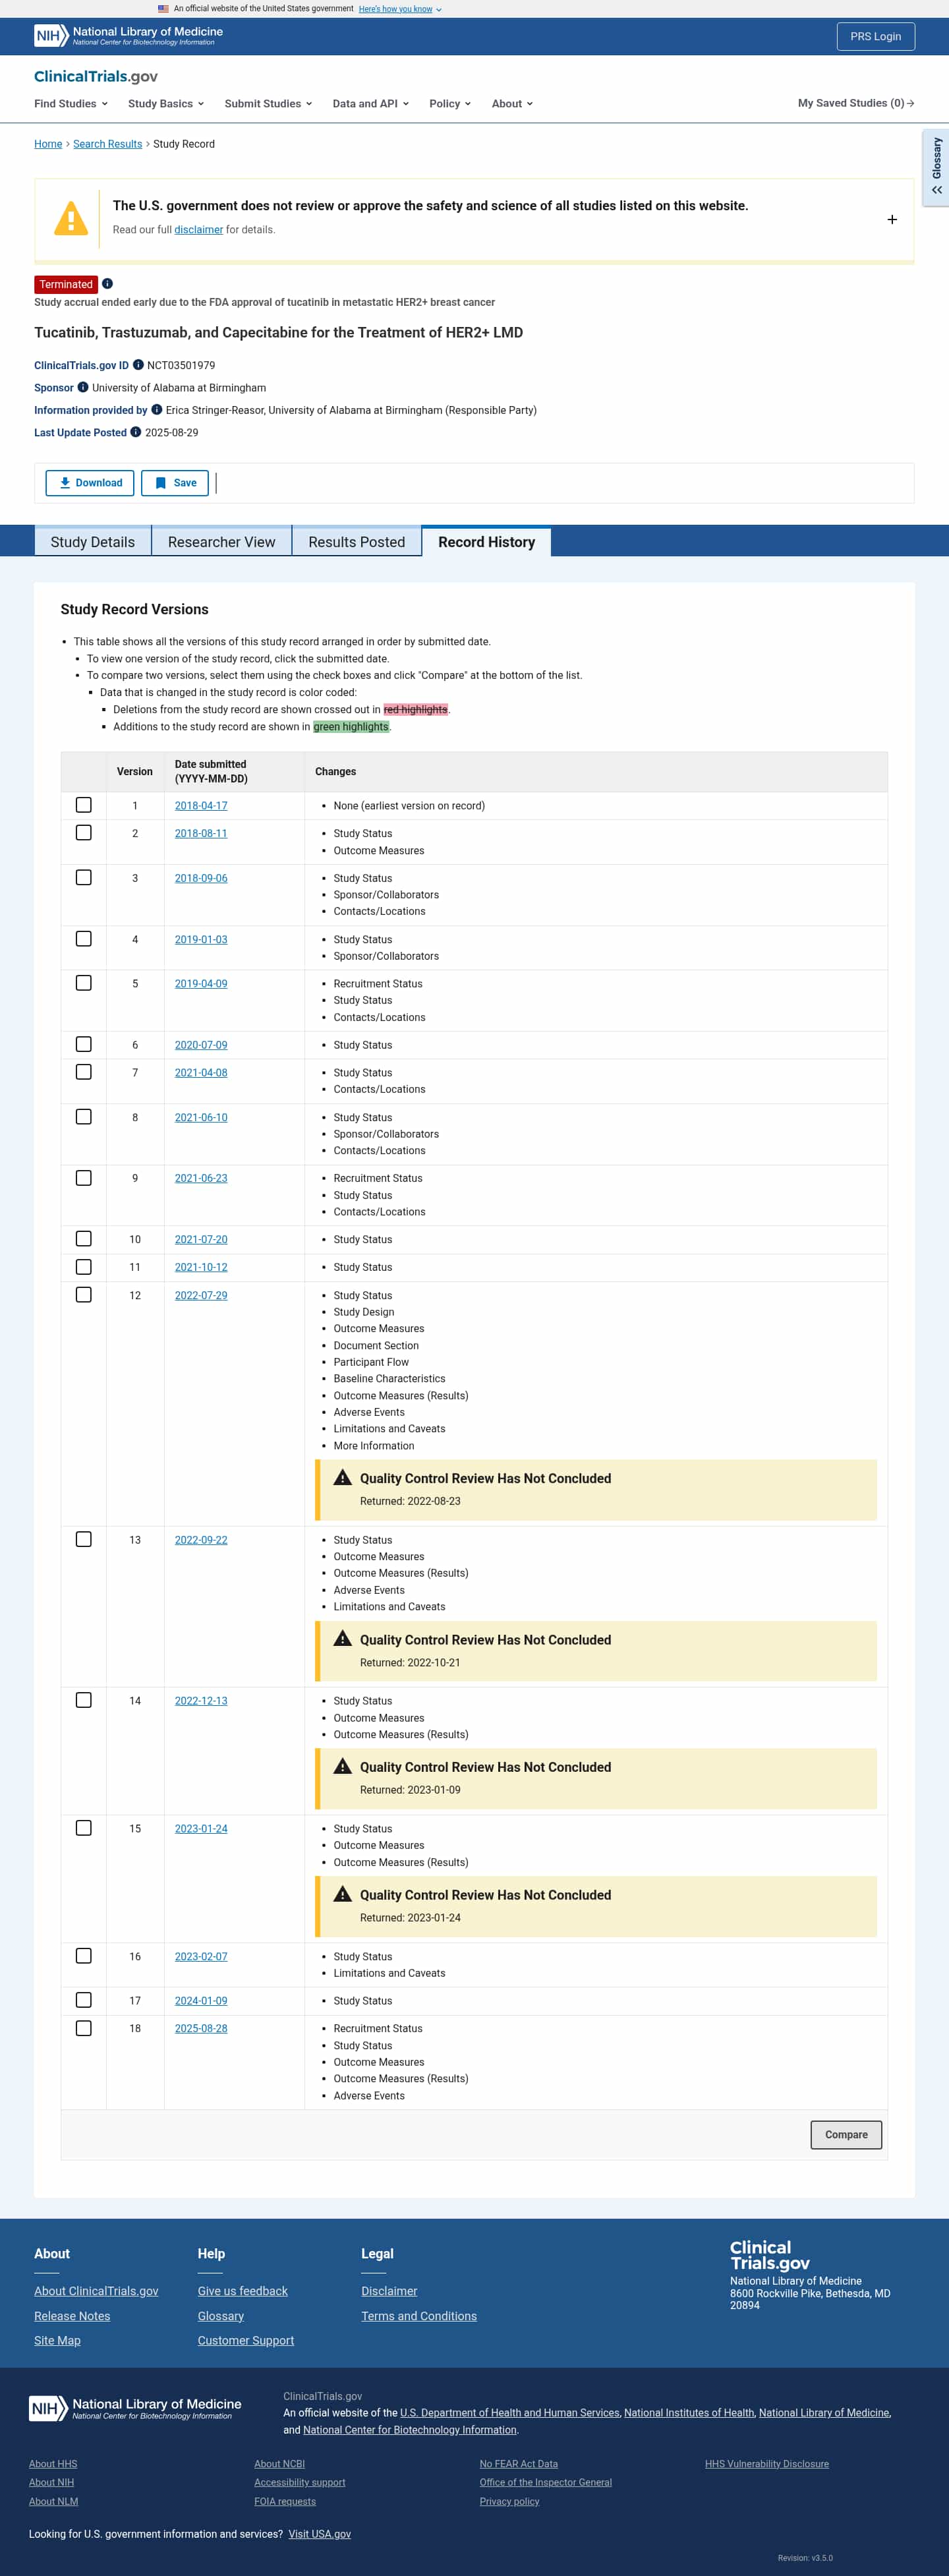Tick the version 12 checkbox
The width and height of the screenshot is (949, 2576).
point(84,1295)
